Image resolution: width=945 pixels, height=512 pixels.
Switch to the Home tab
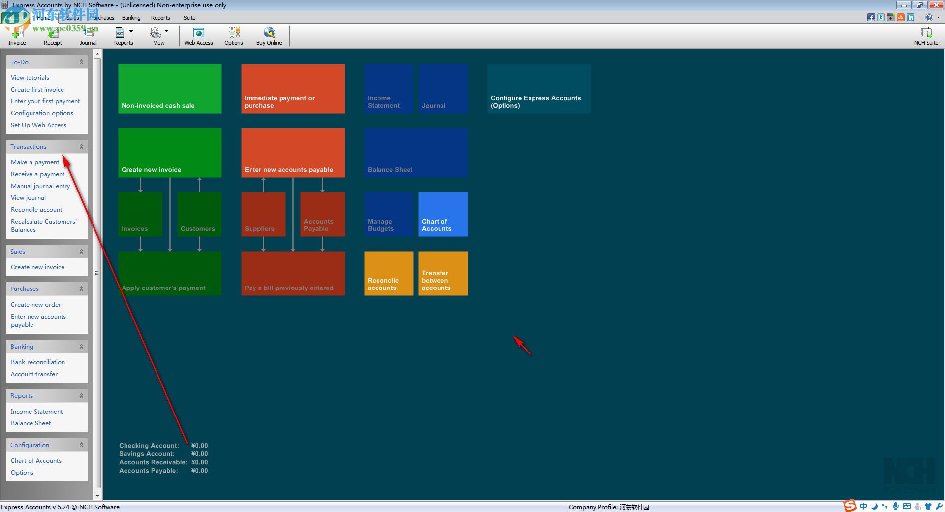(x=44, y=18)
